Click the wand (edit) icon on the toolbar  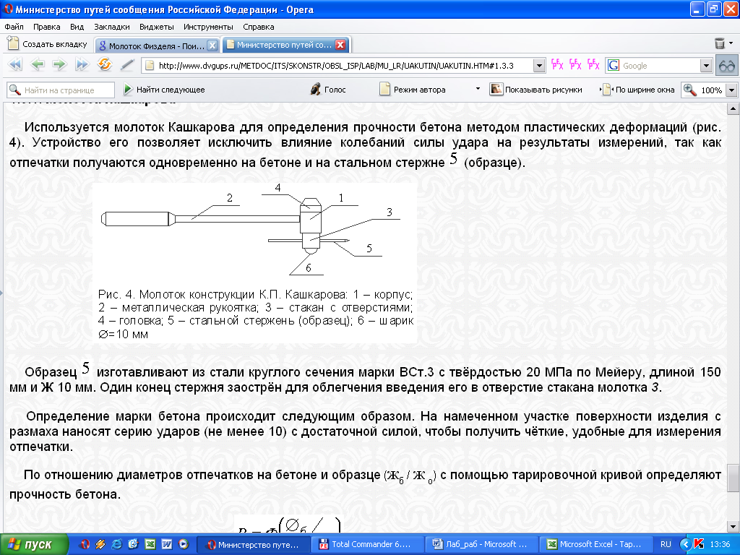pos(127,64)
